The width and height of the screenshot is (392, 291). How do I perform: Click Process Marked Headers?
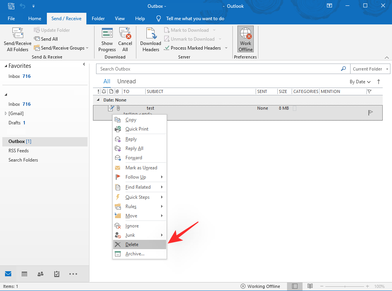[193, 48]
